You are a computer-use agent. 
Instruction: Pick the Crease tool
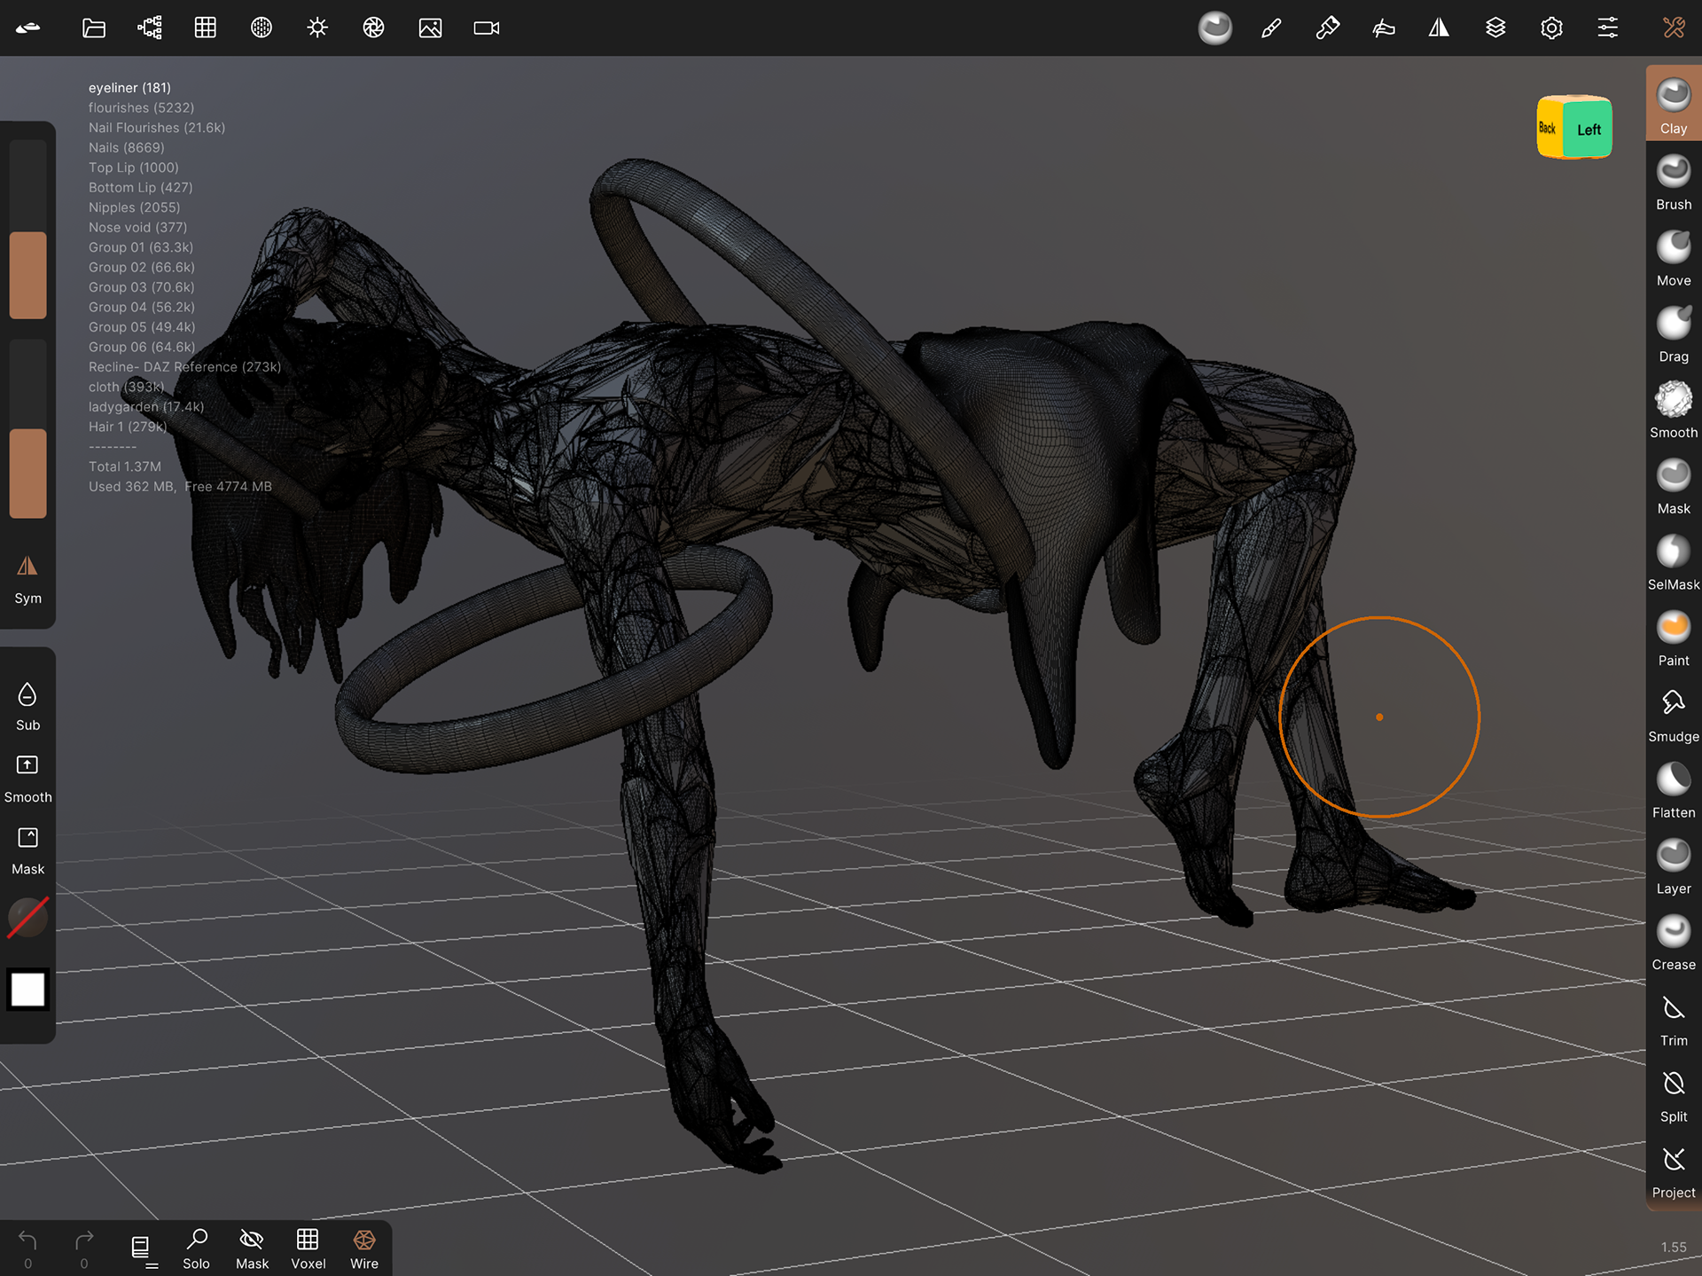(1673, 942)
